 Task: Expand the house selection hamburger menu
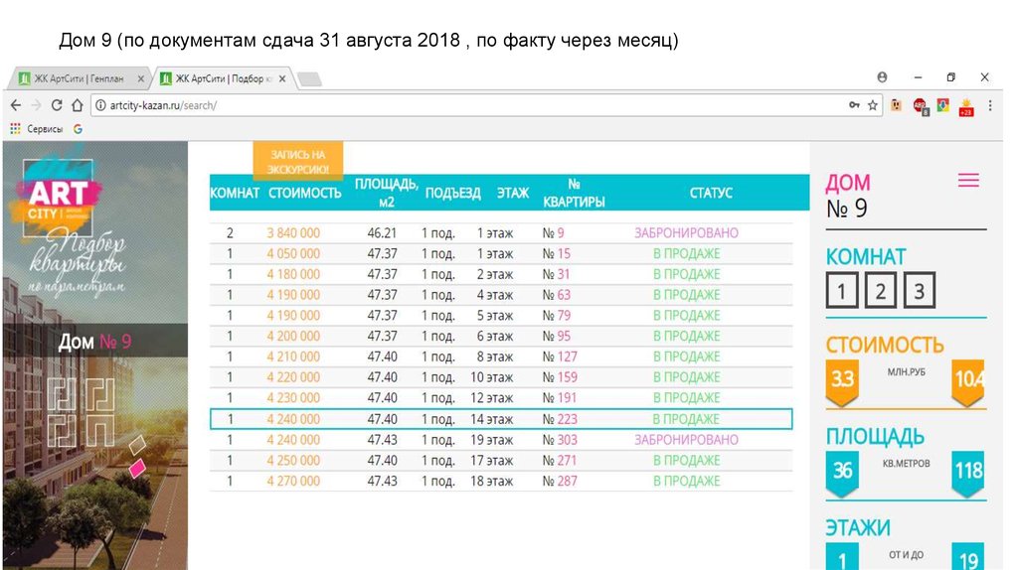coord(968,180)
